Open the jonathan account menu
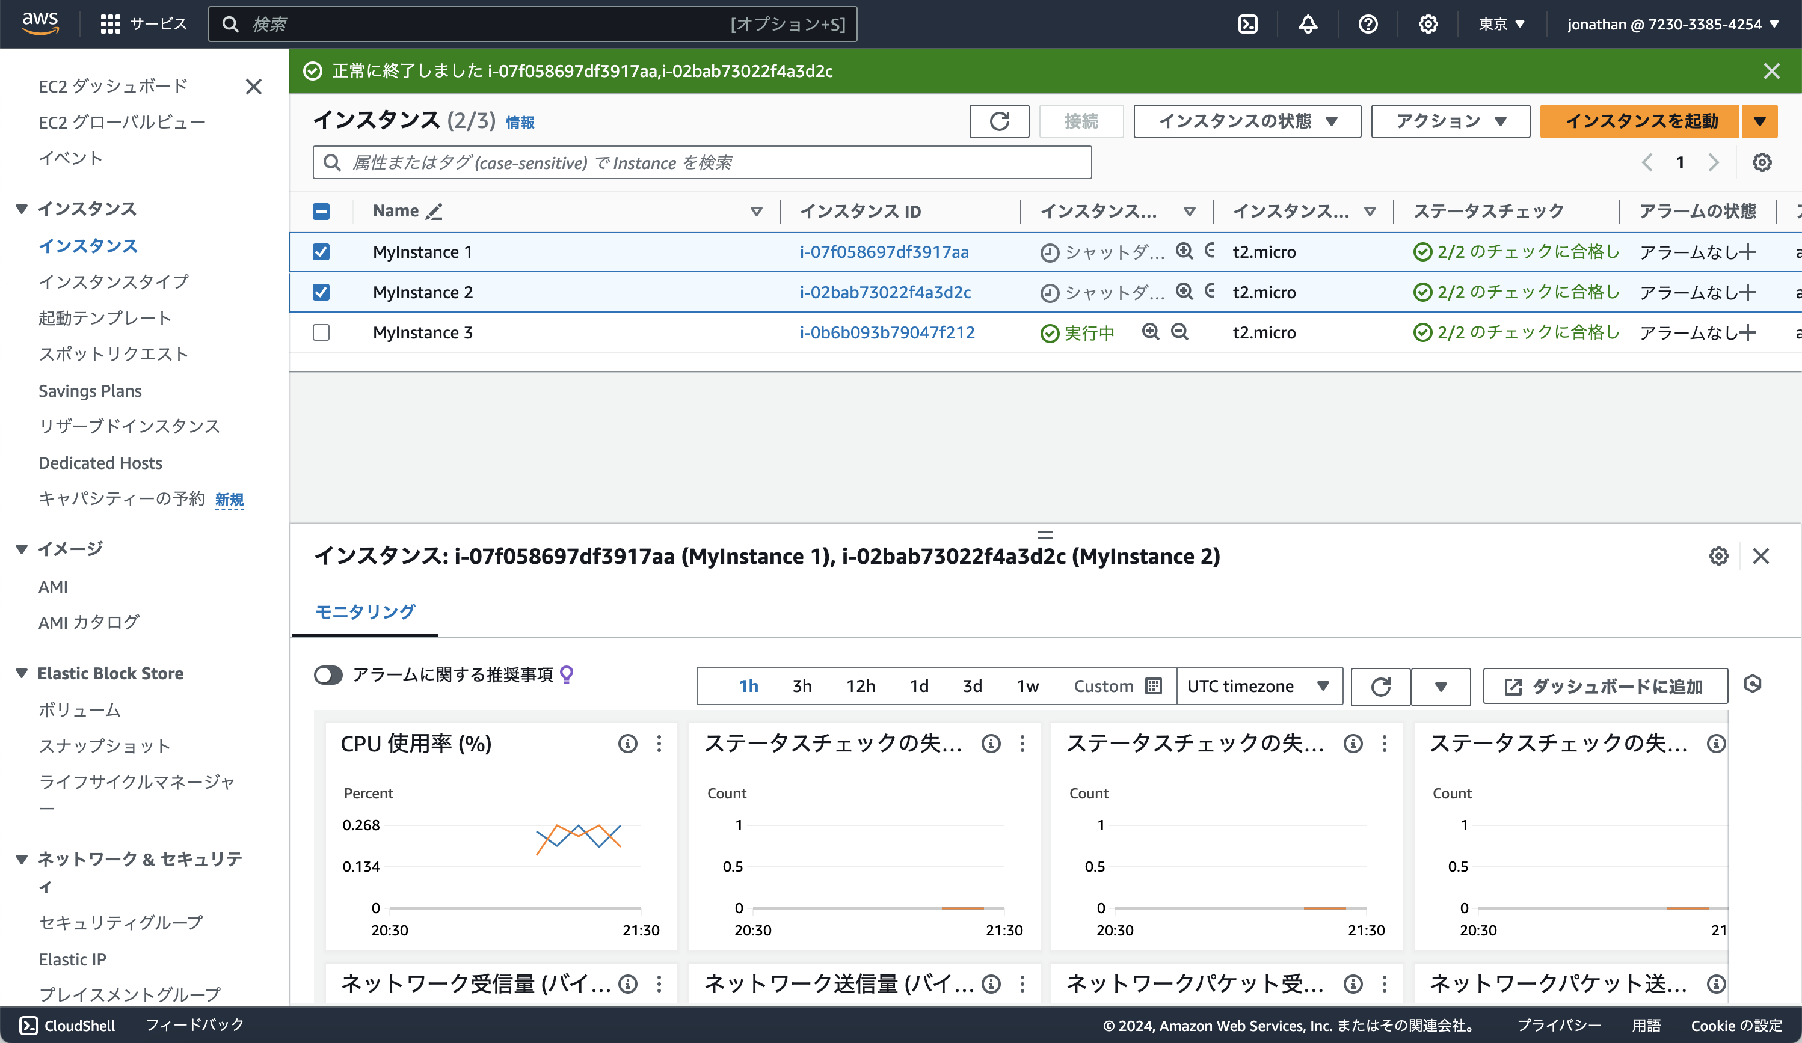1802x1043 pixels. click(1672, 23)
